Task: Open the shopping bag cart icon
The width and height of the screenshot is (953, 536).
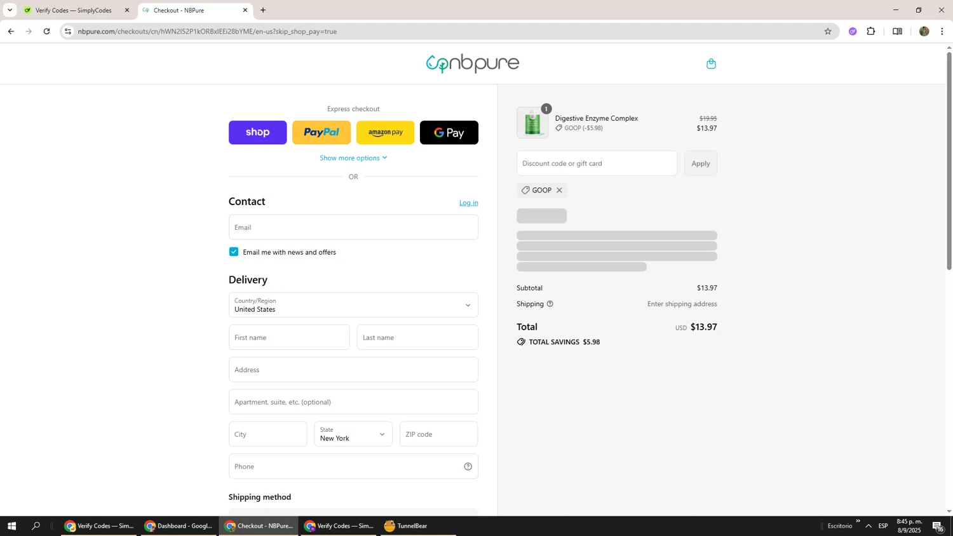Action: click(711, 64)
